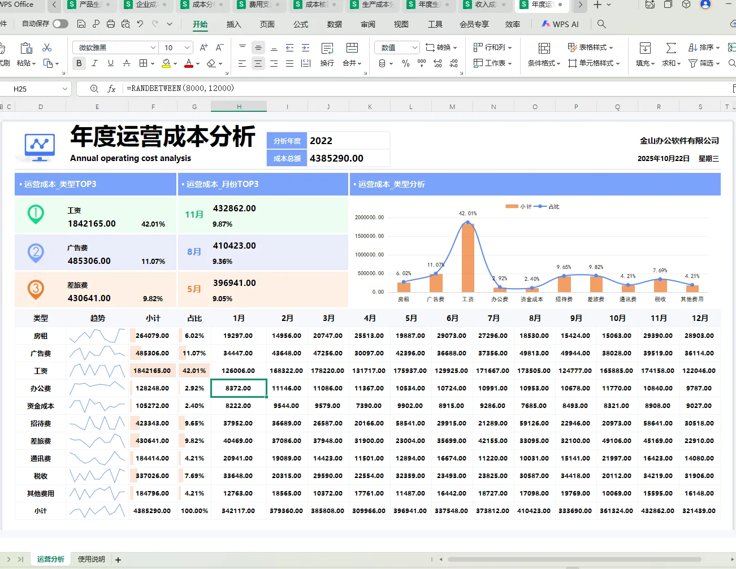Open the font name dropdown

click(x=153, y=47)
